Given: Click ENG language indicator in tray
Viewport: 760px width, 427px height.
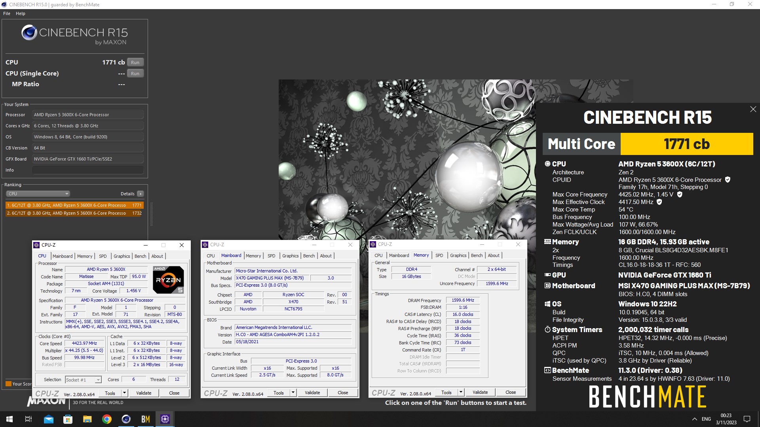Looking at the screenshot, I should pos(706,419).
